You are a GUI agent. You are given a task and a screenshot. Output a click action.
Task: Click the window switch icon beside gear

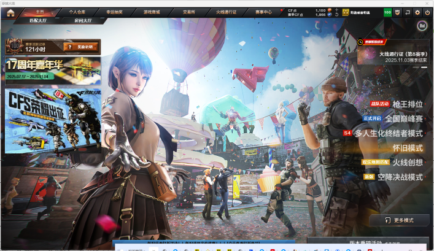click(408, 12)
